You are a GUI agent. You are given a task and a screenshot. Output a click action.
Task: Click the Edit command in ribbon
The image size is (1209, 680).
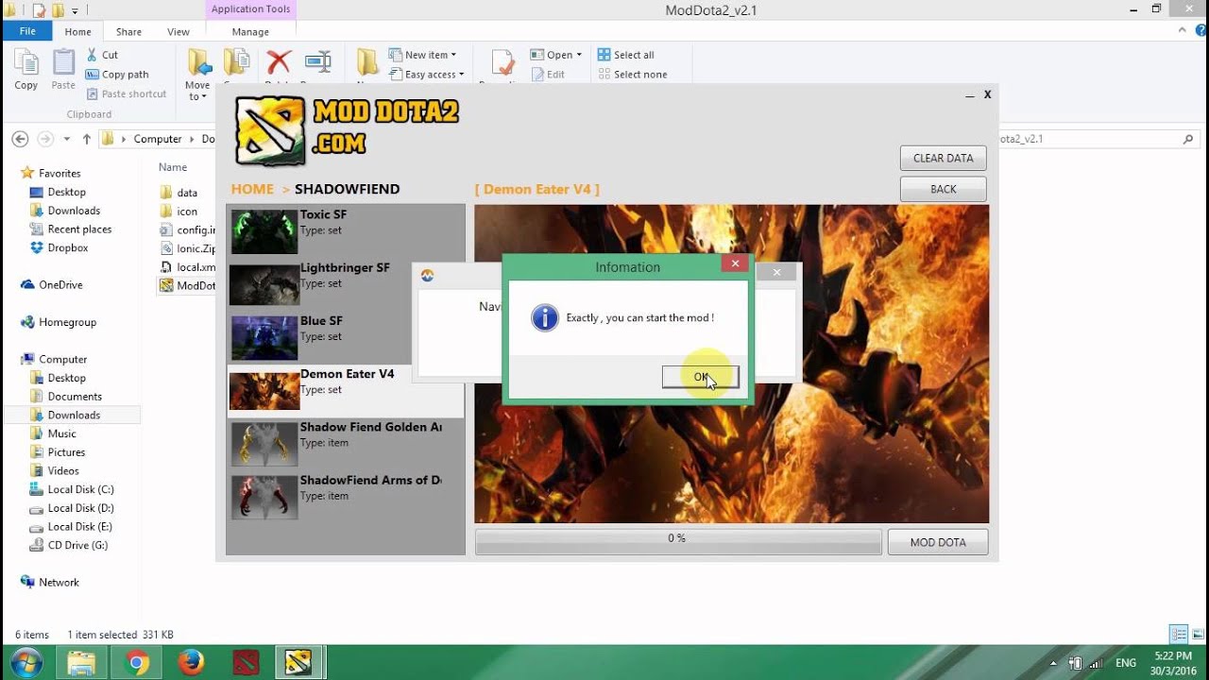pyautogui.click(x=548, y=75)
